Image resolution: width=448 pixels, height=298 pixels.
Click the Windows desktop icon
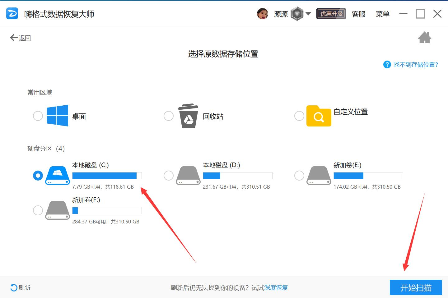point(58,116)
